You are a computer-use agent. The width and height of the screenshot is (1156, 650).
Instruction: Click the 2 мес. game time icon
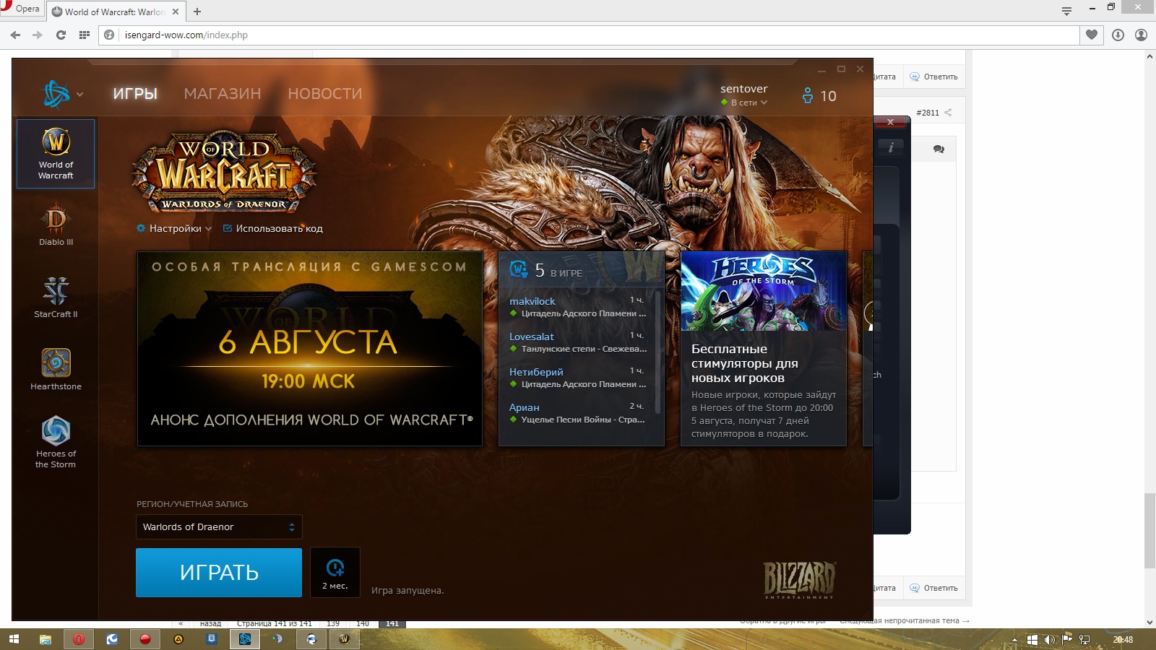335,573
